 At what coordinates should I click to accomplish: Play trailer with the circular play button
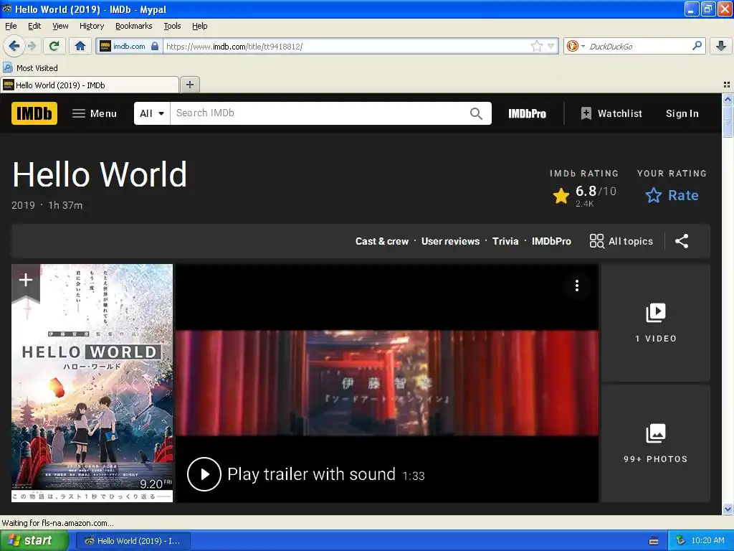pyautogui.click(x=204, y=474)
